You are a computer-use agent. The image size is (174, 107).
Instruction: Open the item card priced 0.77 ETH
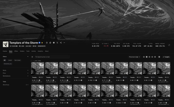click(108, 73)
